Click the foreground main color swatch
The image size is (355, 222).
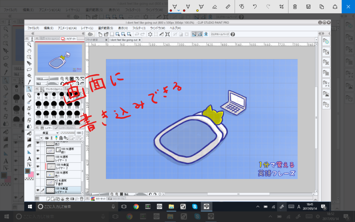[x=28, y=171]
